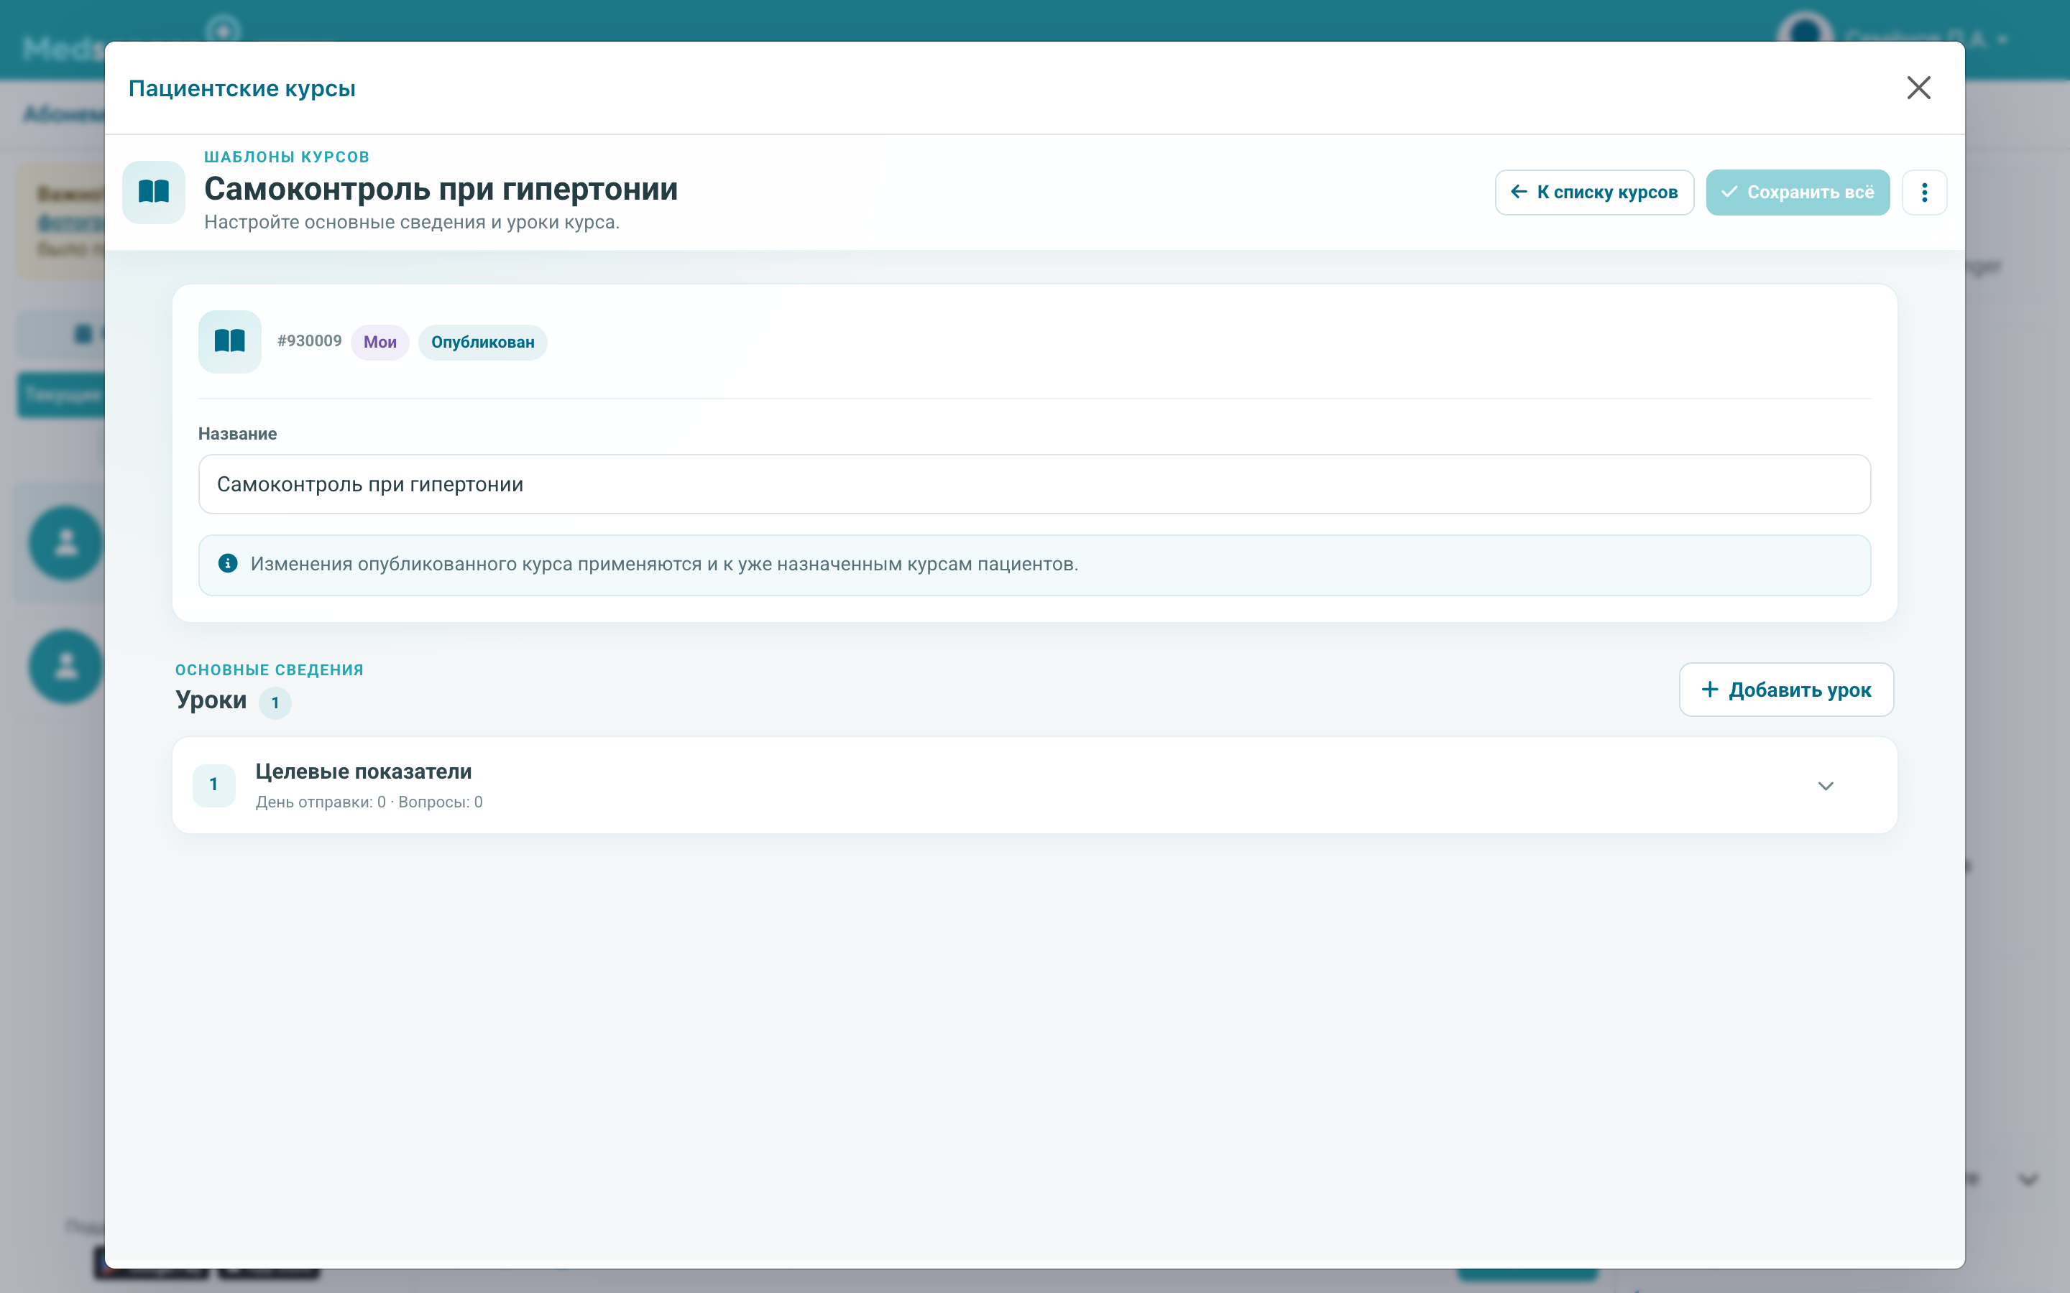Click the Уроки count badge
Image resolution: width=2070 pixels, height=1293 pixels.
click(x=275, y=703)
